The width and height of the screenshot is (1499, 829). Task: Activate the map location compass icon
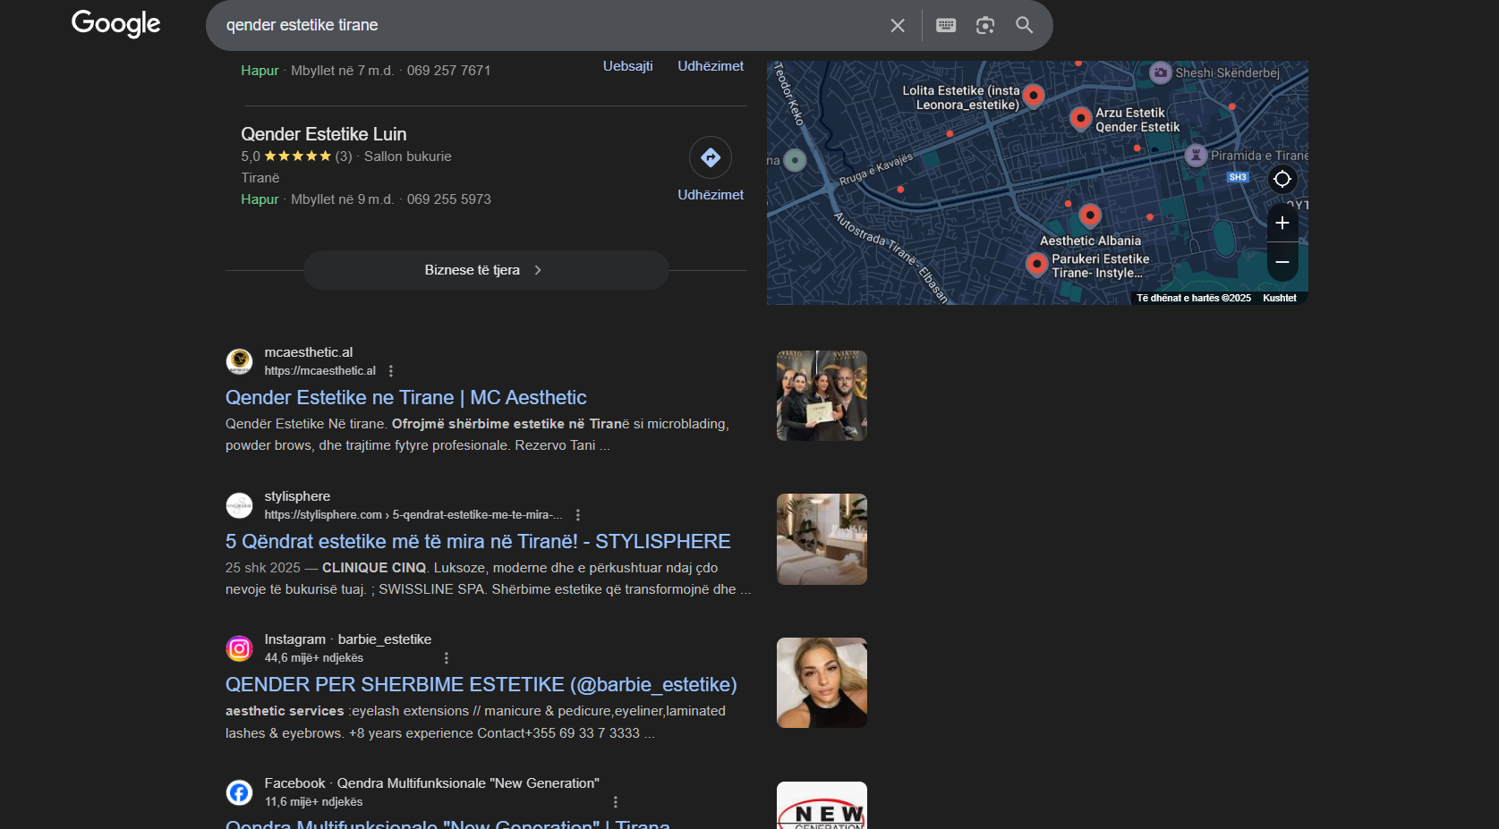pyautogui.click(x=1282, y=179)
